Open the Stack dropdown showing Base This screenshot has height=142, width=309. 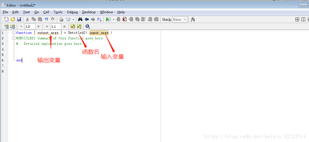click(x=180, y=19)
